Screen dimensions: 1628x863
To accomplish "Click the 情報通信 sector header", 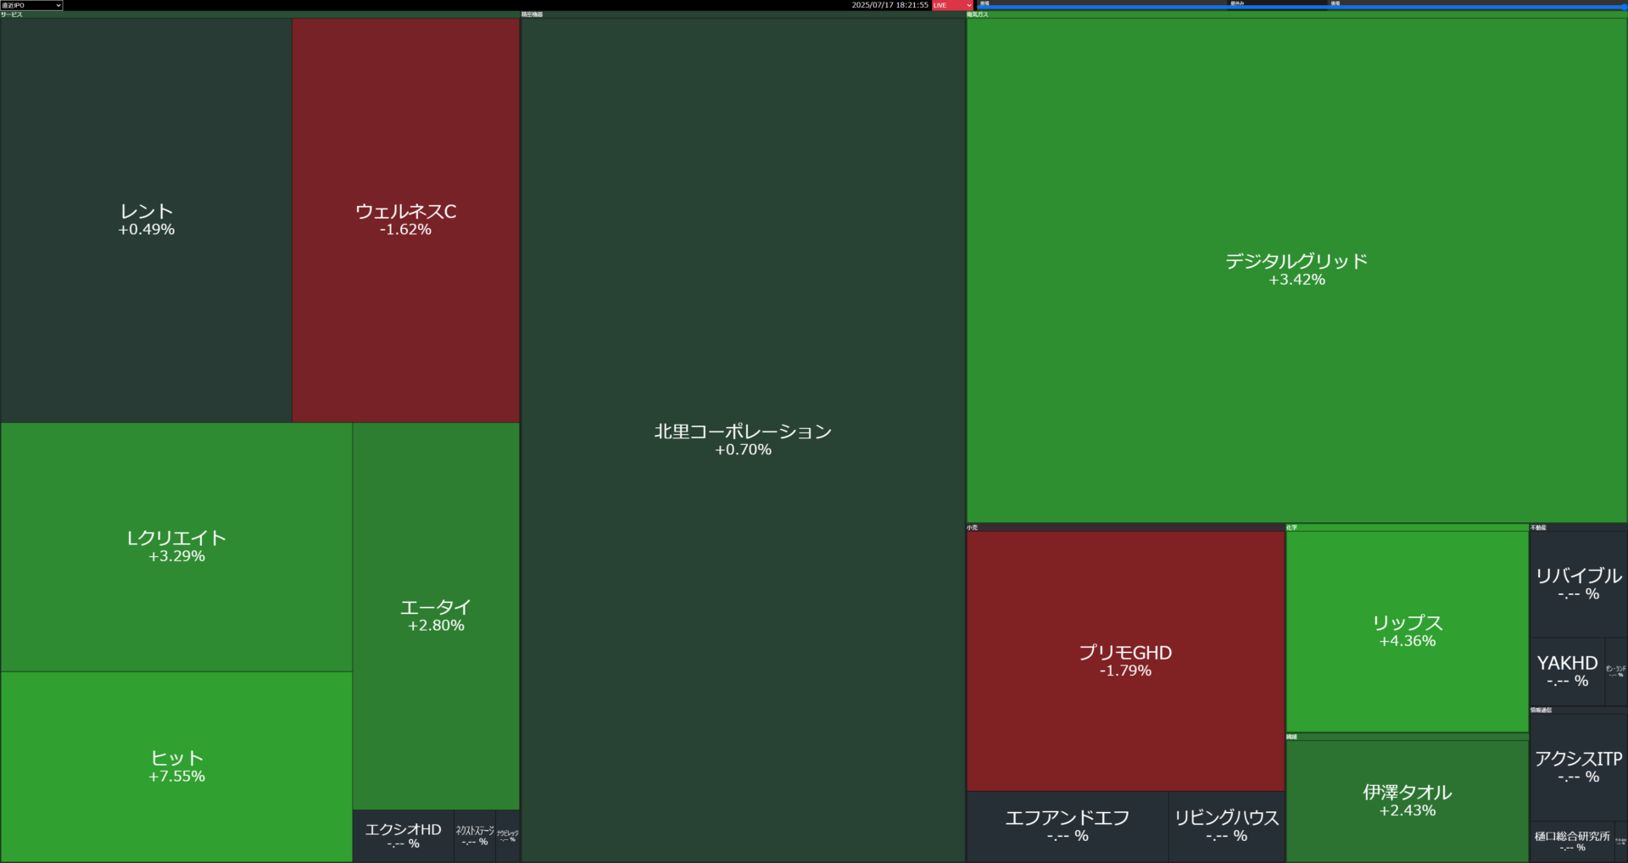I will pos(1579,710).
